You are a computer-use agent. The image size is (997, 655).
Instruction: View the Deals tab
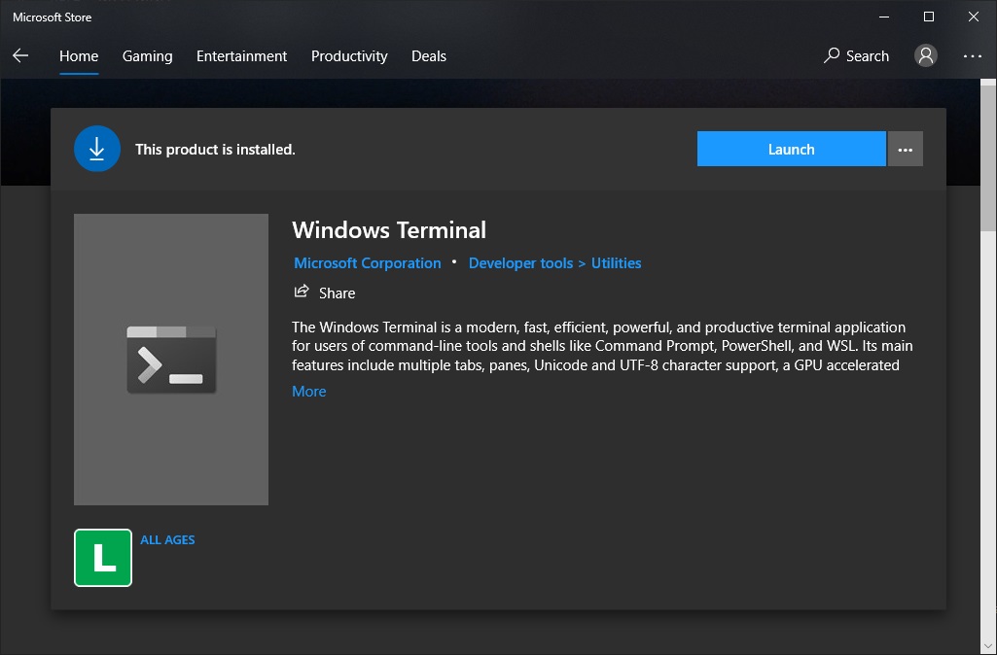(429, 56)
